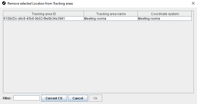
Task: Click the dialog title text in title bar
Action: pyautogui.click(x=40, y=4)
